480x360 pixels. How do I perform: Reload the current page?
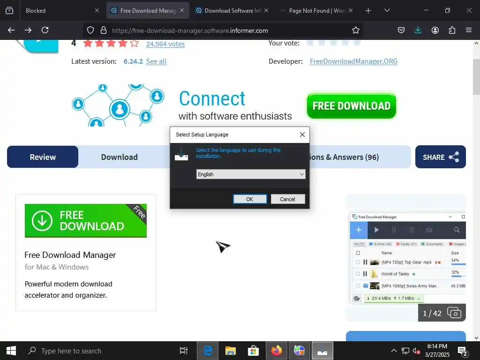click(45, 30)
